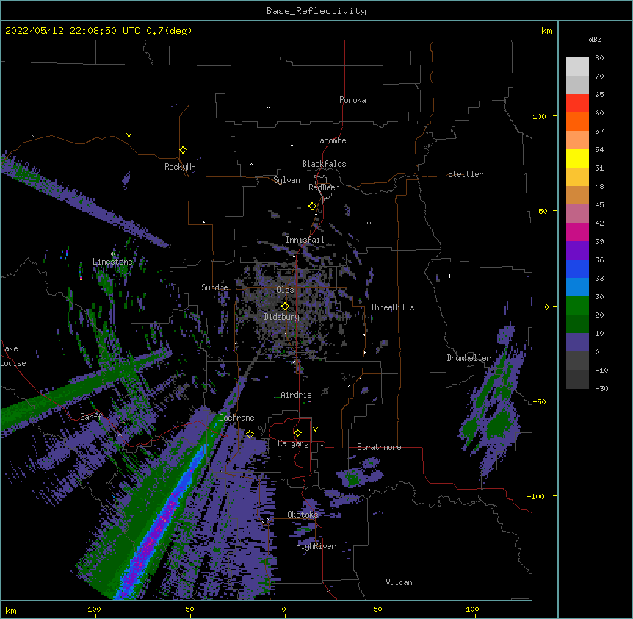The height and width of the screenshot is (619, 633).
Task: Click the yellow diamond marker between Olds and Didsbury
Action: [285, 306]
